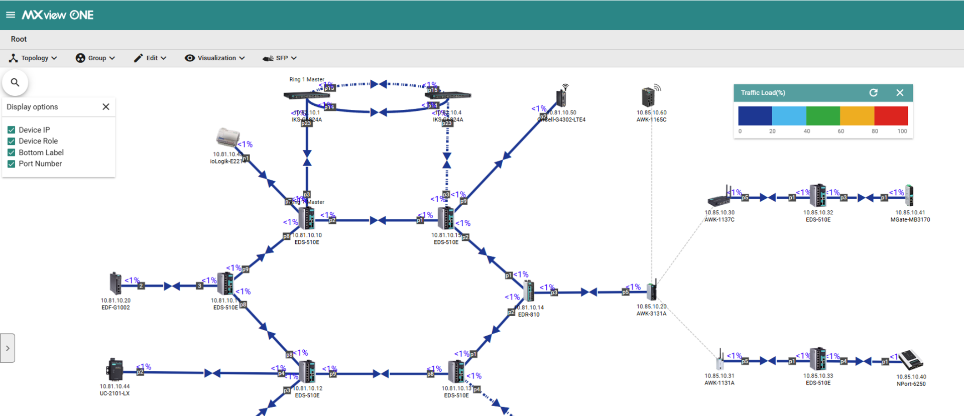Select the EDF-G1002 device icon
Image resolution: width=964 pixels, height=416 pixels.
[x=115, y=284]
